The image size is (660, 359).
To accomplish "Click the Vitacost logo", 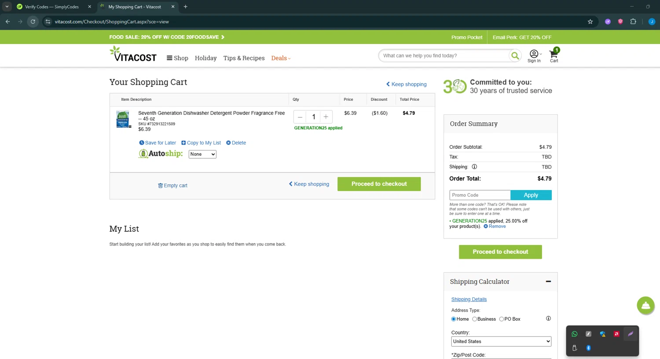I will (x=133, y=55).
